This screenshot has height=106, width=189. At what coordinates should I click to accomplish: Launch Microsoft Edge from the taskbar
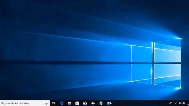click(62, 103)
